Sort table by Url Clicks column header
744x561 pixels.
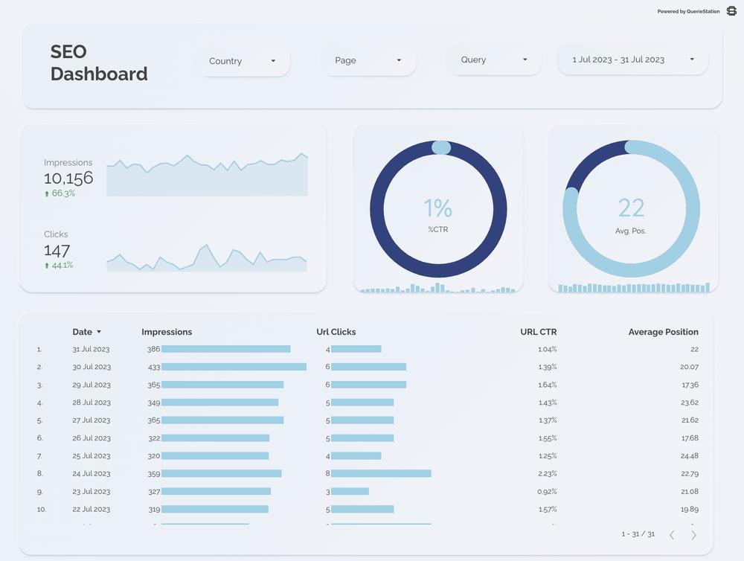coord(336,332)
